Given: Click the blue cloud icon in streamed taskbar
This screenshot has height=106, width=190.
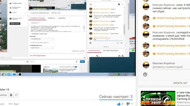Looking at the screenshot, I should (x=14, y=74).
